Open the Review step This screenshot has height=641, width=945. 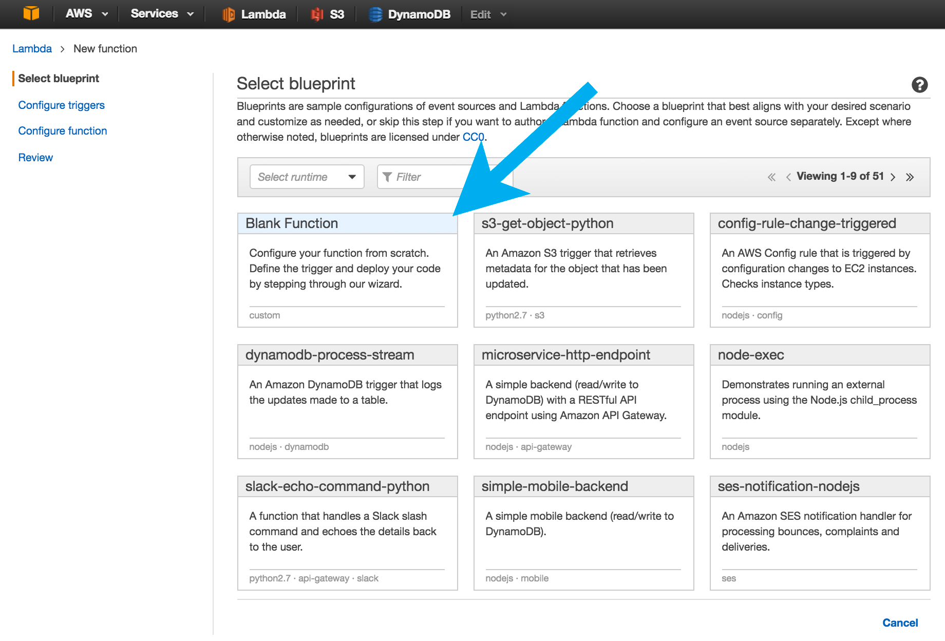tap(35, 158)
